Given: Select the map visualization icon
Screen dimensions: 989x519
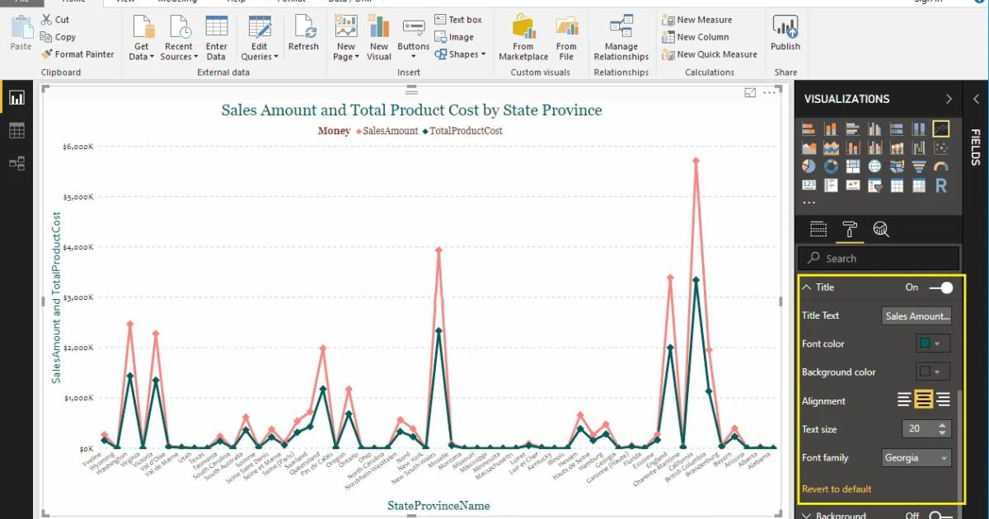Looking at the screenshot, I should 874,165.
